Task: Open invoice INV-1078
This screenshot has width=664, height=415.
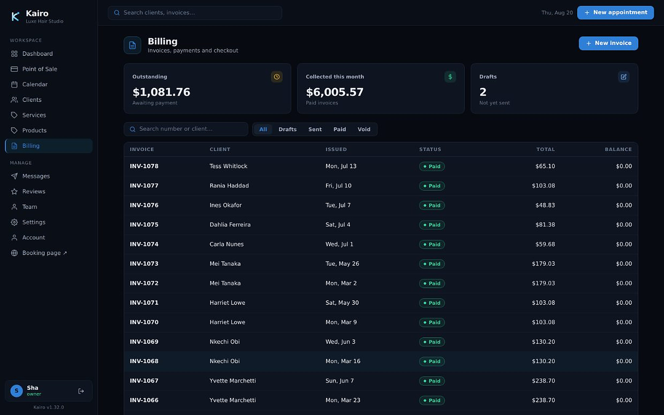Action: point(381,166)
